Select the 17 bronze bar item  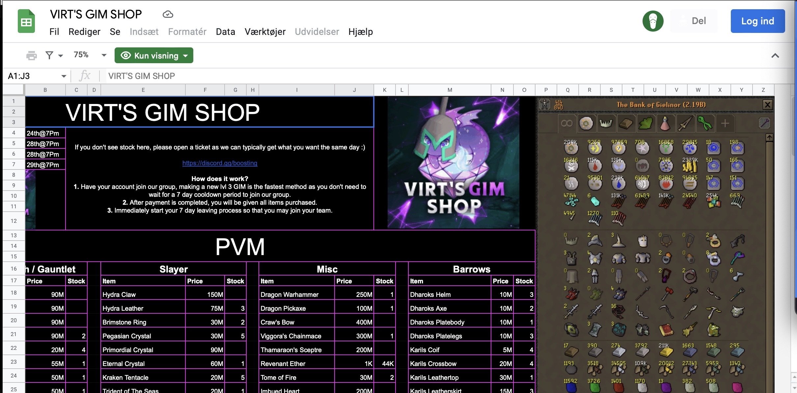(x=571, y=350)
